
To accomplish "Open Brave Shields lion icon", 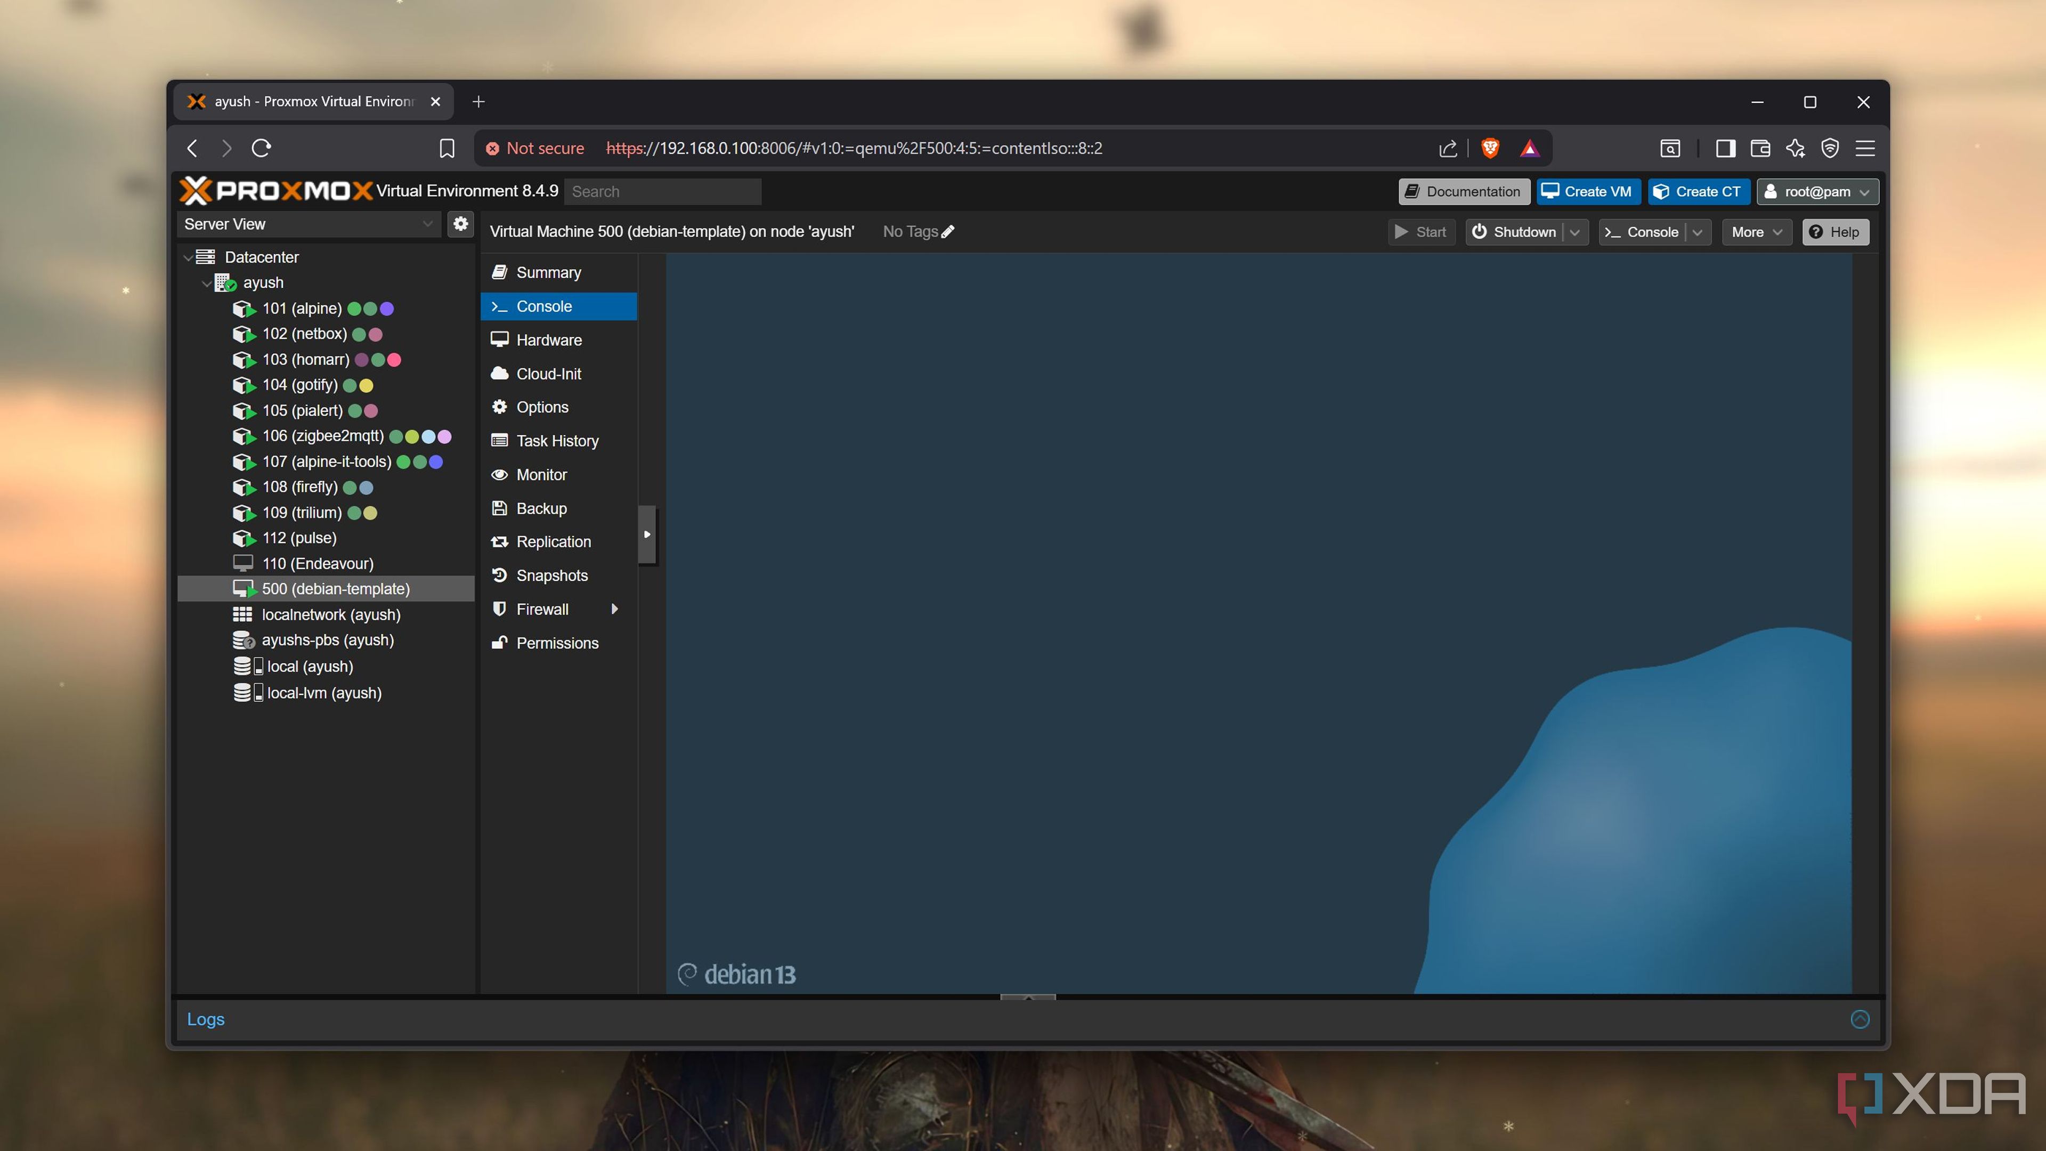I will 1490,149.
